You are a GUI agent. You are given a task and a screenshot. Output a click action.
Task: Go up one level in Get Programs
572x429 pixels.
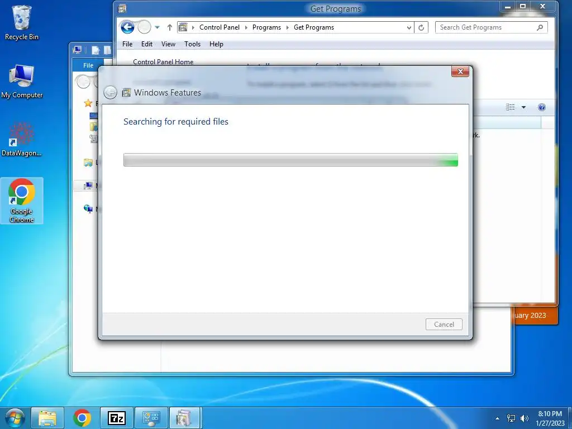click(x=170, y=27)
